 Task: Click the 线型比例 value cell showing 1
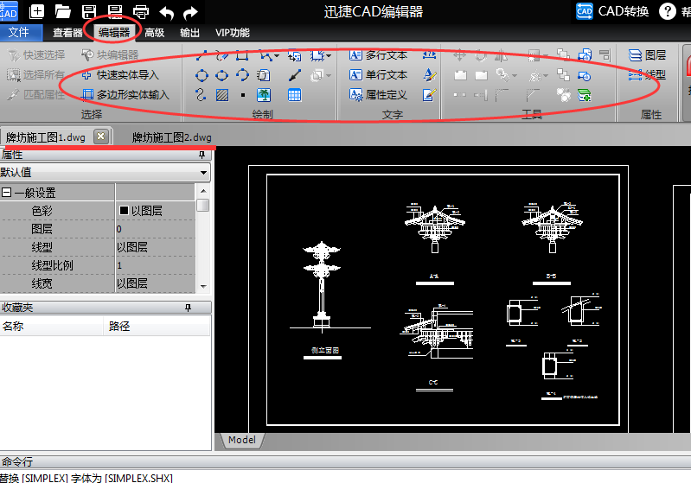155,265
